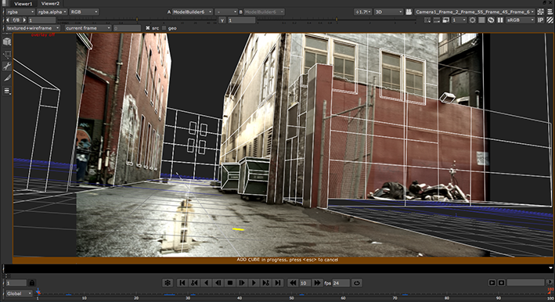
Task: Click the pause viewer updates icon
Action: pos(500,20)
